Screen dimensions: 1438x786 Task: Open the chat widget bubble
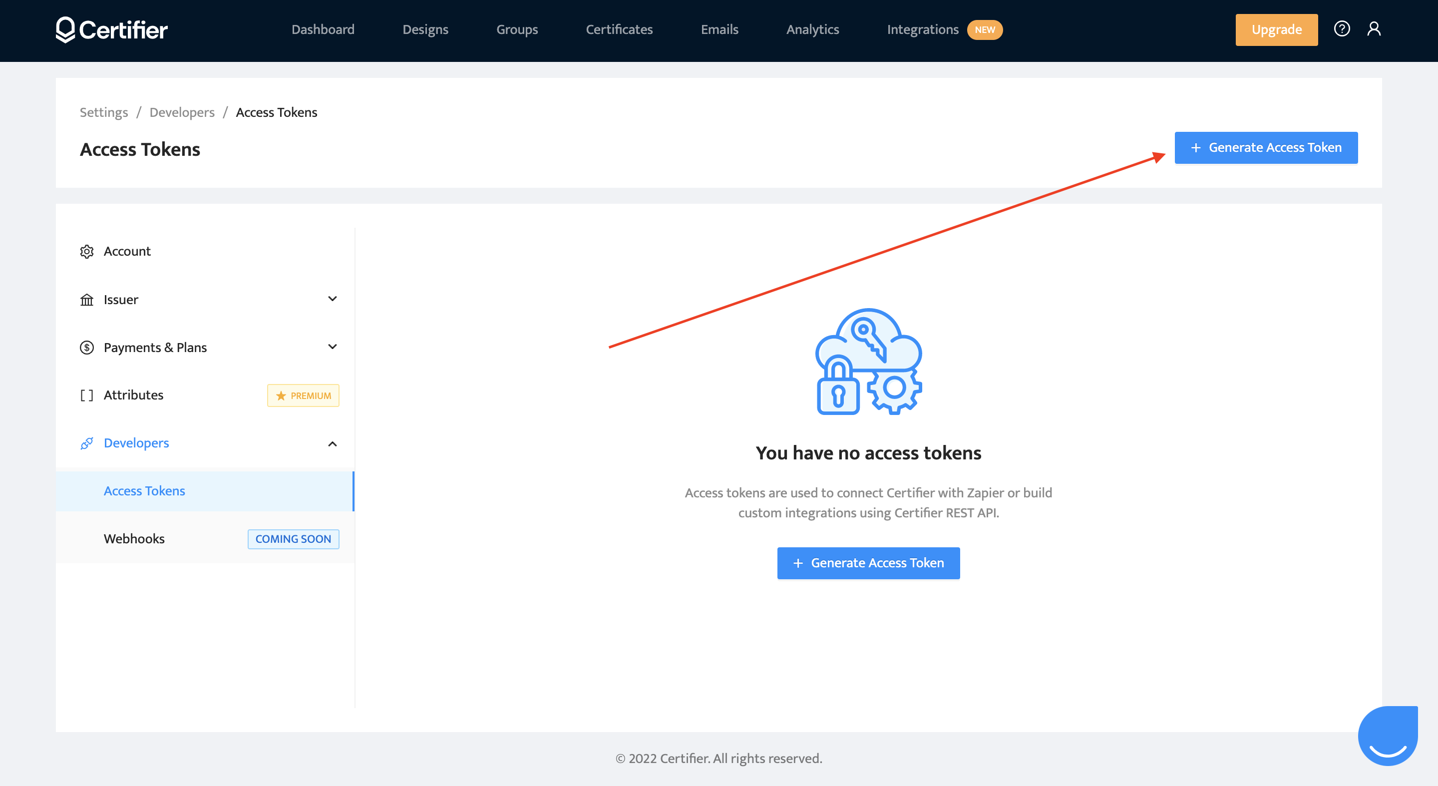pyautogui.click(x=1388, y=736)
